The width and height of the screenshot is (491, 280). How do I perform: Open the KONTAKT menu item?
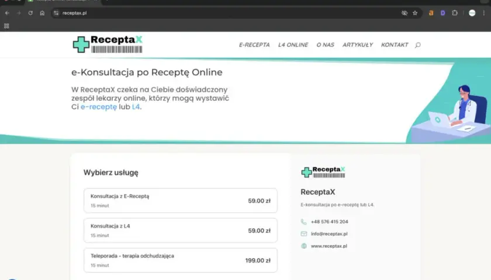(395, 45)
